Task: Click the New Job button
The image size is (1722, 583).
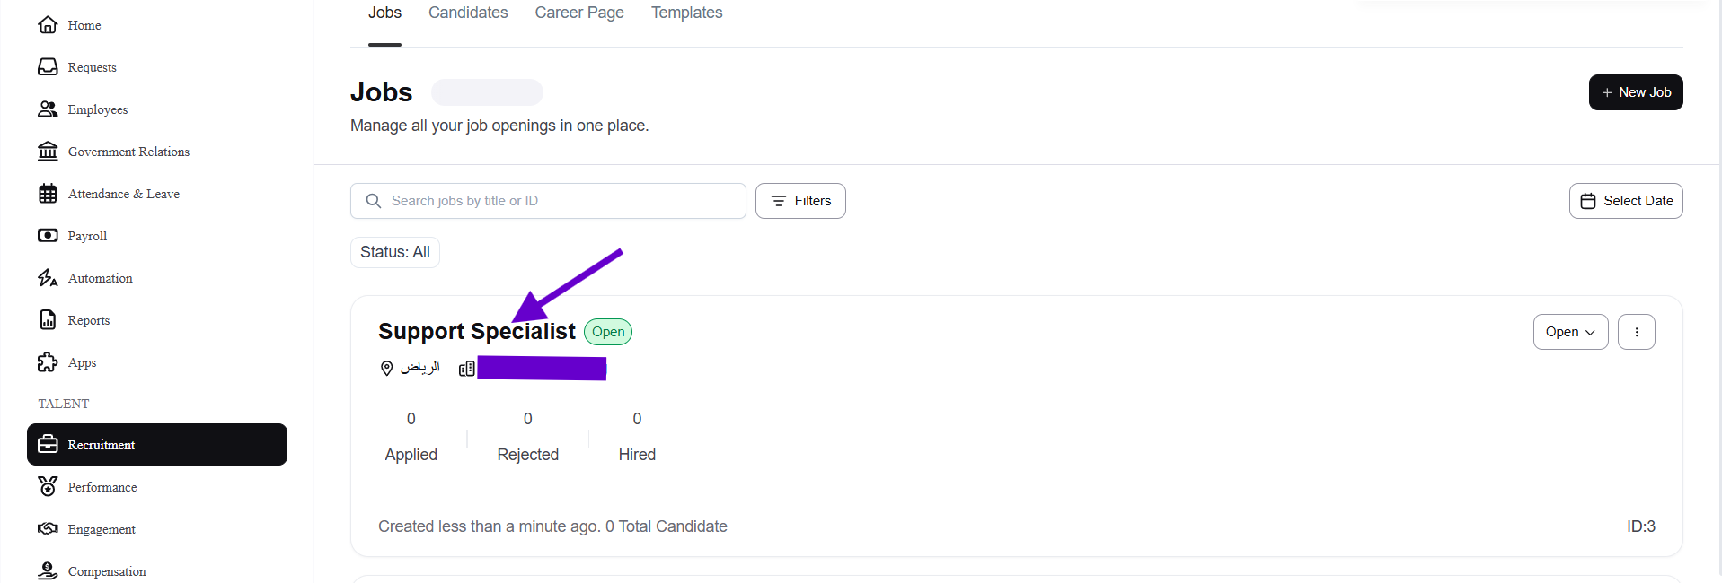Action: 1636,92
